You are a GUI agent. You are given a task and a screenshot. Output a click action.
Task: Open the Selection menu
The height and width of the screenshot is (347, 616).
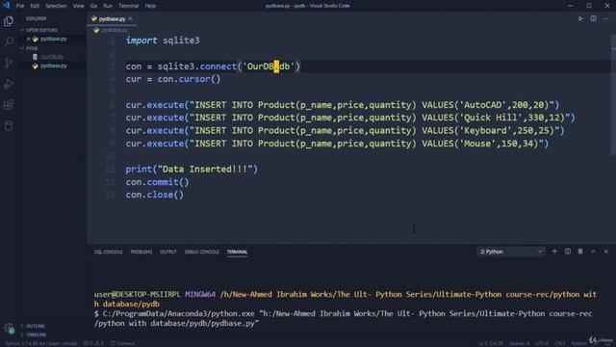tap(56, 6)
